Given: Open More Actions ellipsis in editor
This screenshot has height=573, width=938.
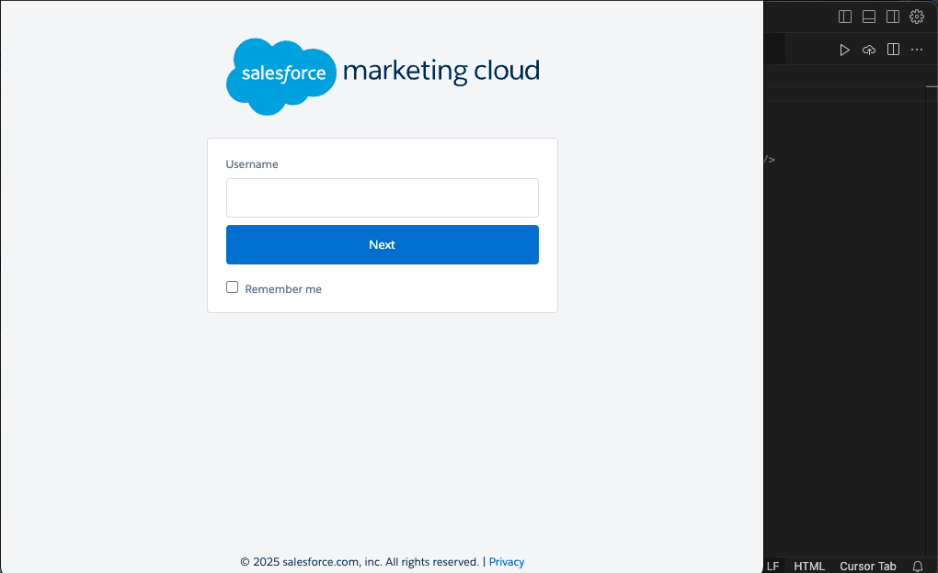Looking at the screenshot, I should tap(917, 50).
